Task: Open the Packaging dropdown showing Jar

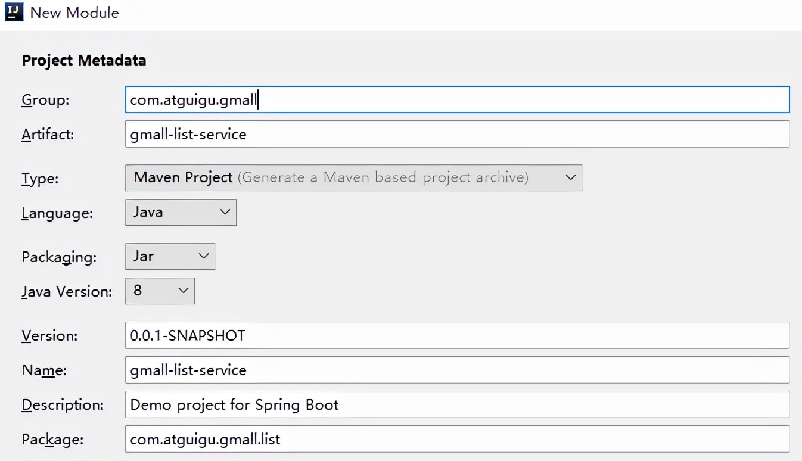Action: [169, 256]
